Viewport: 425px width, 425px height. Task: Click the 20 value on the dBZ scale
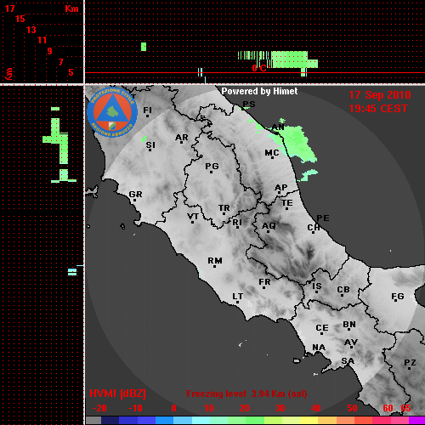[244, 408]
